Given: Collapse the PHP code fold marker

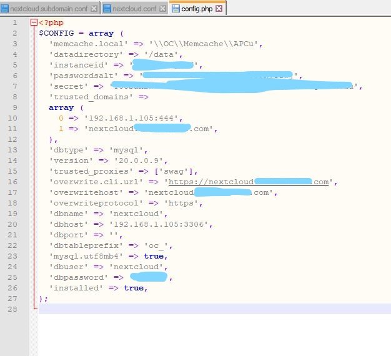Looking at the screenshot, I should (34, 22).
